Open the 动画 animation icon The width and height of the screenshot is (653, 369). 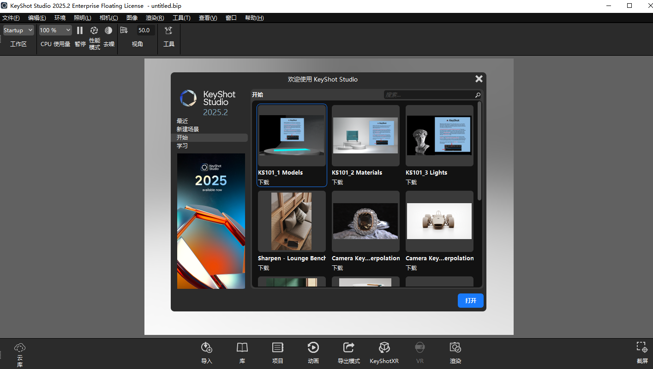313,352
